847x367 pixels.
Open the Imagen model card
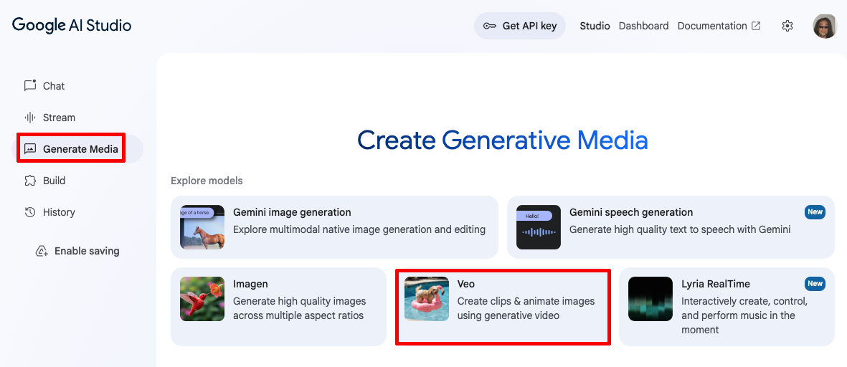278,307
